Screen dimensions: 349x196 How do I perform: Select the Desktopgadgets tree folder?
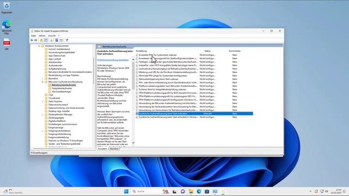click(x=55, y=118)
